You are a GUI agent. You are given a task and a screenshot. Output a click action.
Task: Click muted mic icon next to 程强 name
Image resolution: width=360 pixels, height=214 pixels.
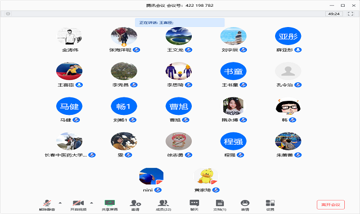click(240, 155)
